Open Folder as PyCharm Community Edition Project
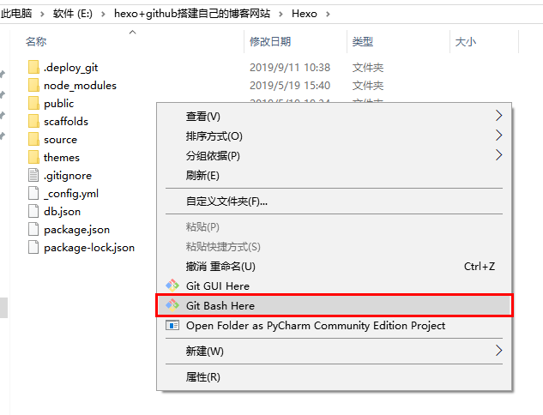543x415 pixels. 335,325
